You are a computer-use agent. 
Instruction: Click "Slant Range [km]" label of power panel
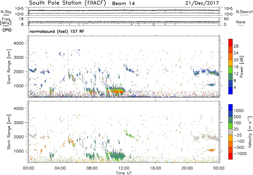click(9, 67)
